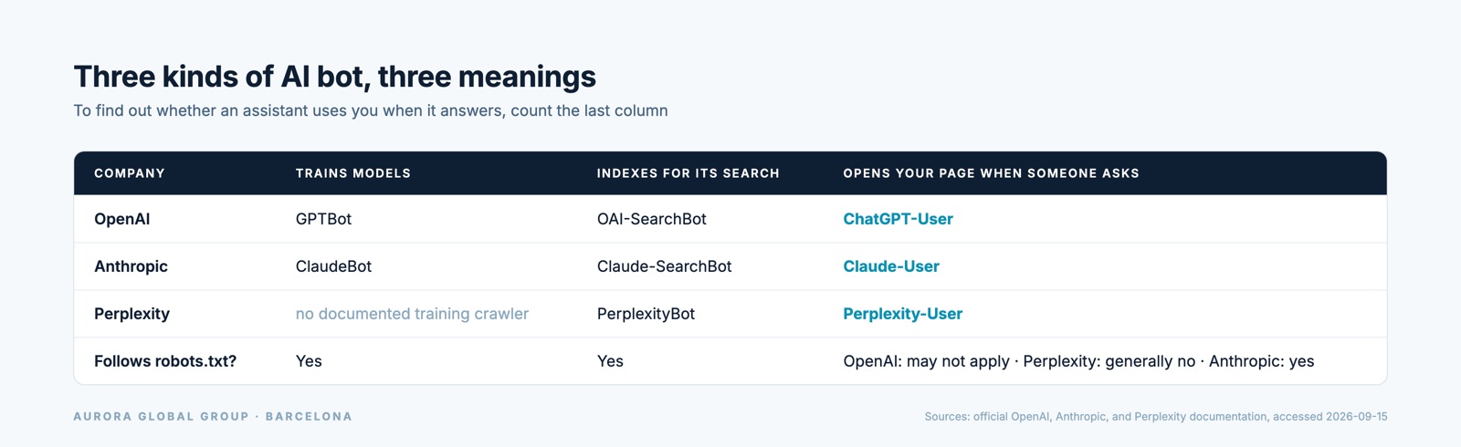Select the Claude-SearchBot cell
Image resolution: width=1461 pixels, height=447 pixels.
pos(665,266)
